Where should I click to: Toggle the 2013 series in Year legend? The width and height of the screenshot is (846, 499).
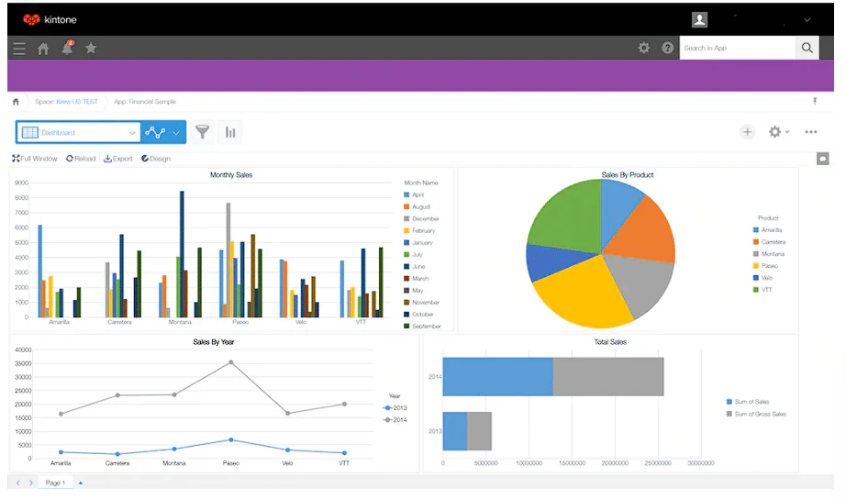coord(395,408)
